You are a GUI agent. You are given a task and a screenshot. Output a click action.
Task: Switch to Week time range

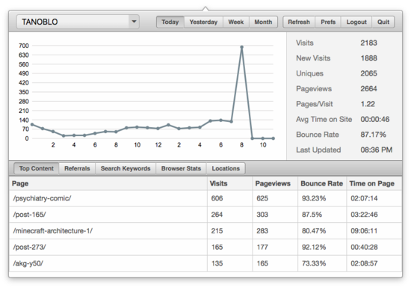tap(236, 22)
